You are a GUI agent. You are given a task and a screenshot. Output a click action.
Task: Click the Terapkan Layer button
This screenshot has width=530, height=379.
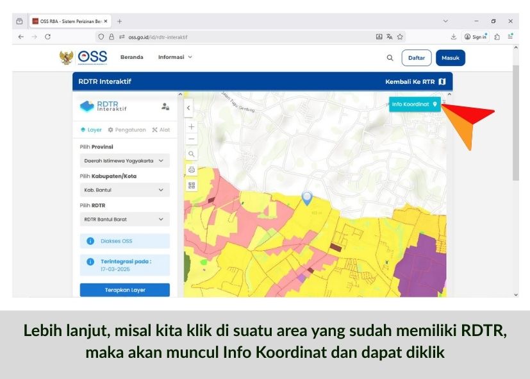125,290
